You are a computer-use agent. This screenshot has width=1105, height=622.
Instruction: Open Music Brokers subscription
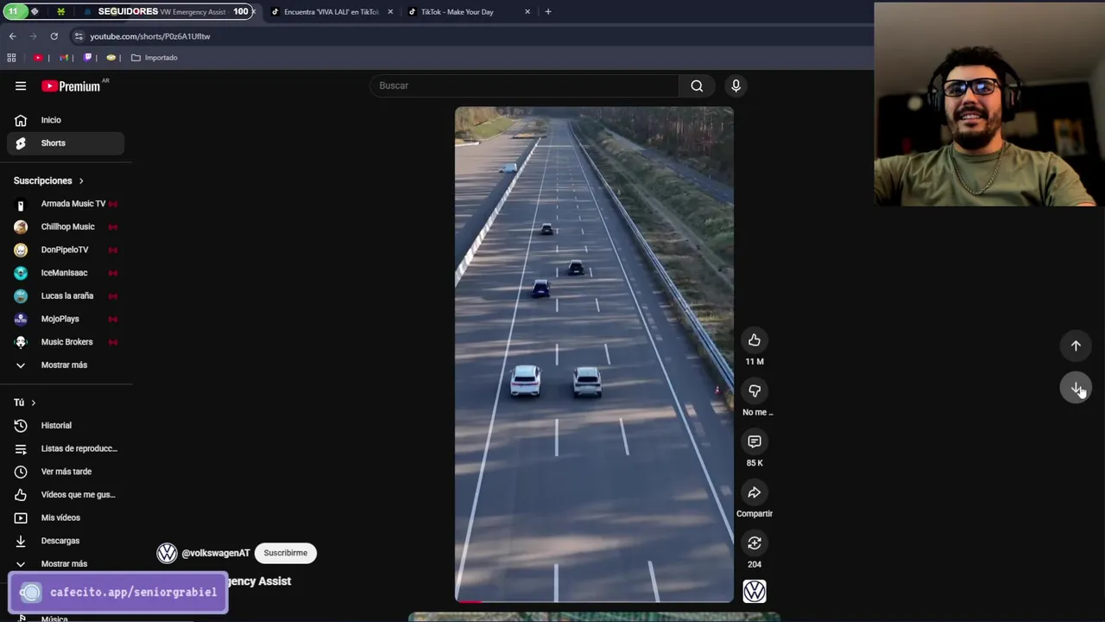[66, 342]
